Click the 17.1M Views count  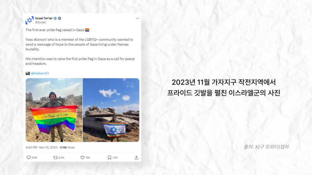[67, 147]
